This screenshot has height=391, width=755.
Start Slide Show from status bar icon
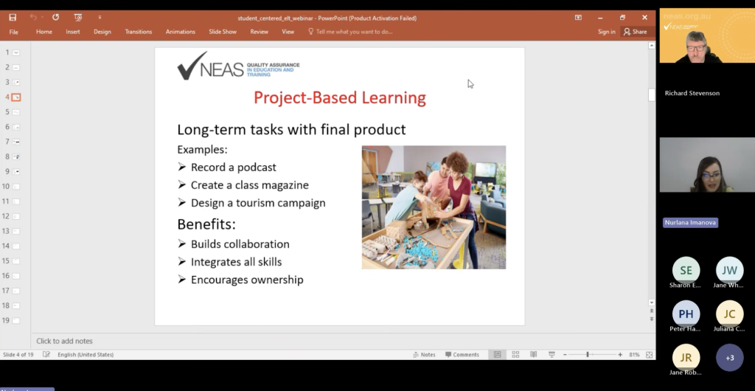[x=552, y=355]
